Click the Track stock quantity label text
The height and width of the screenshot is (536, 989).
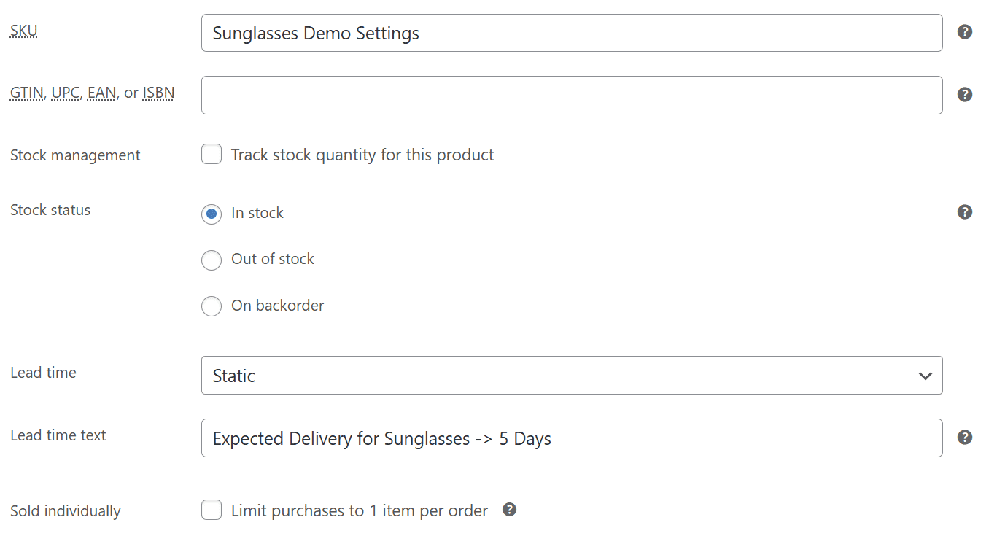click(362, 155)
